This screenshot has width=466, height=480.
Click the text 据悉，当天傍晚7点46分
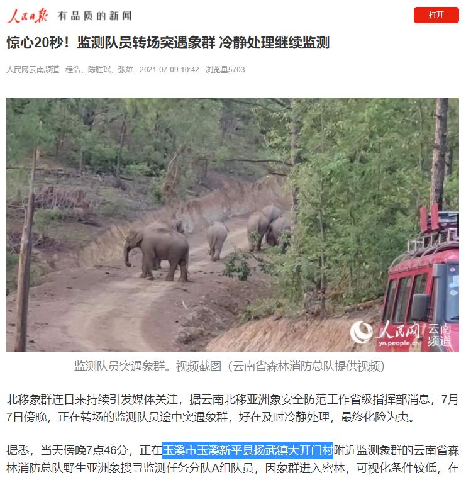pos(67,450)
